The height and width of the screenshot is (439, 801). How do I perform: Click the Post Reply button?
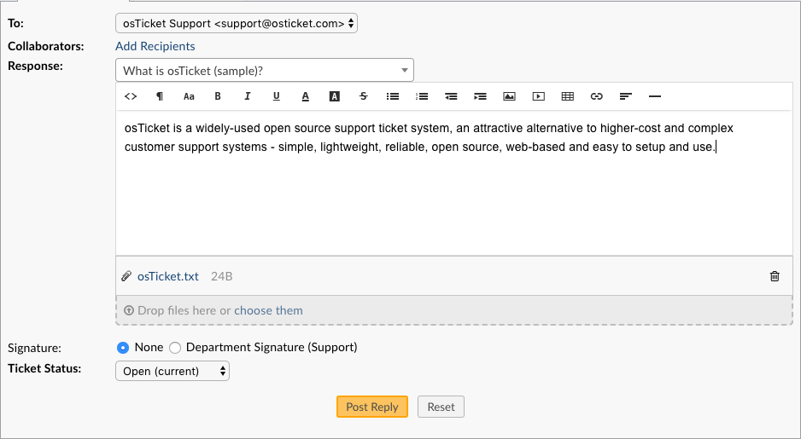pyautogui.click(x=372, y=407)
